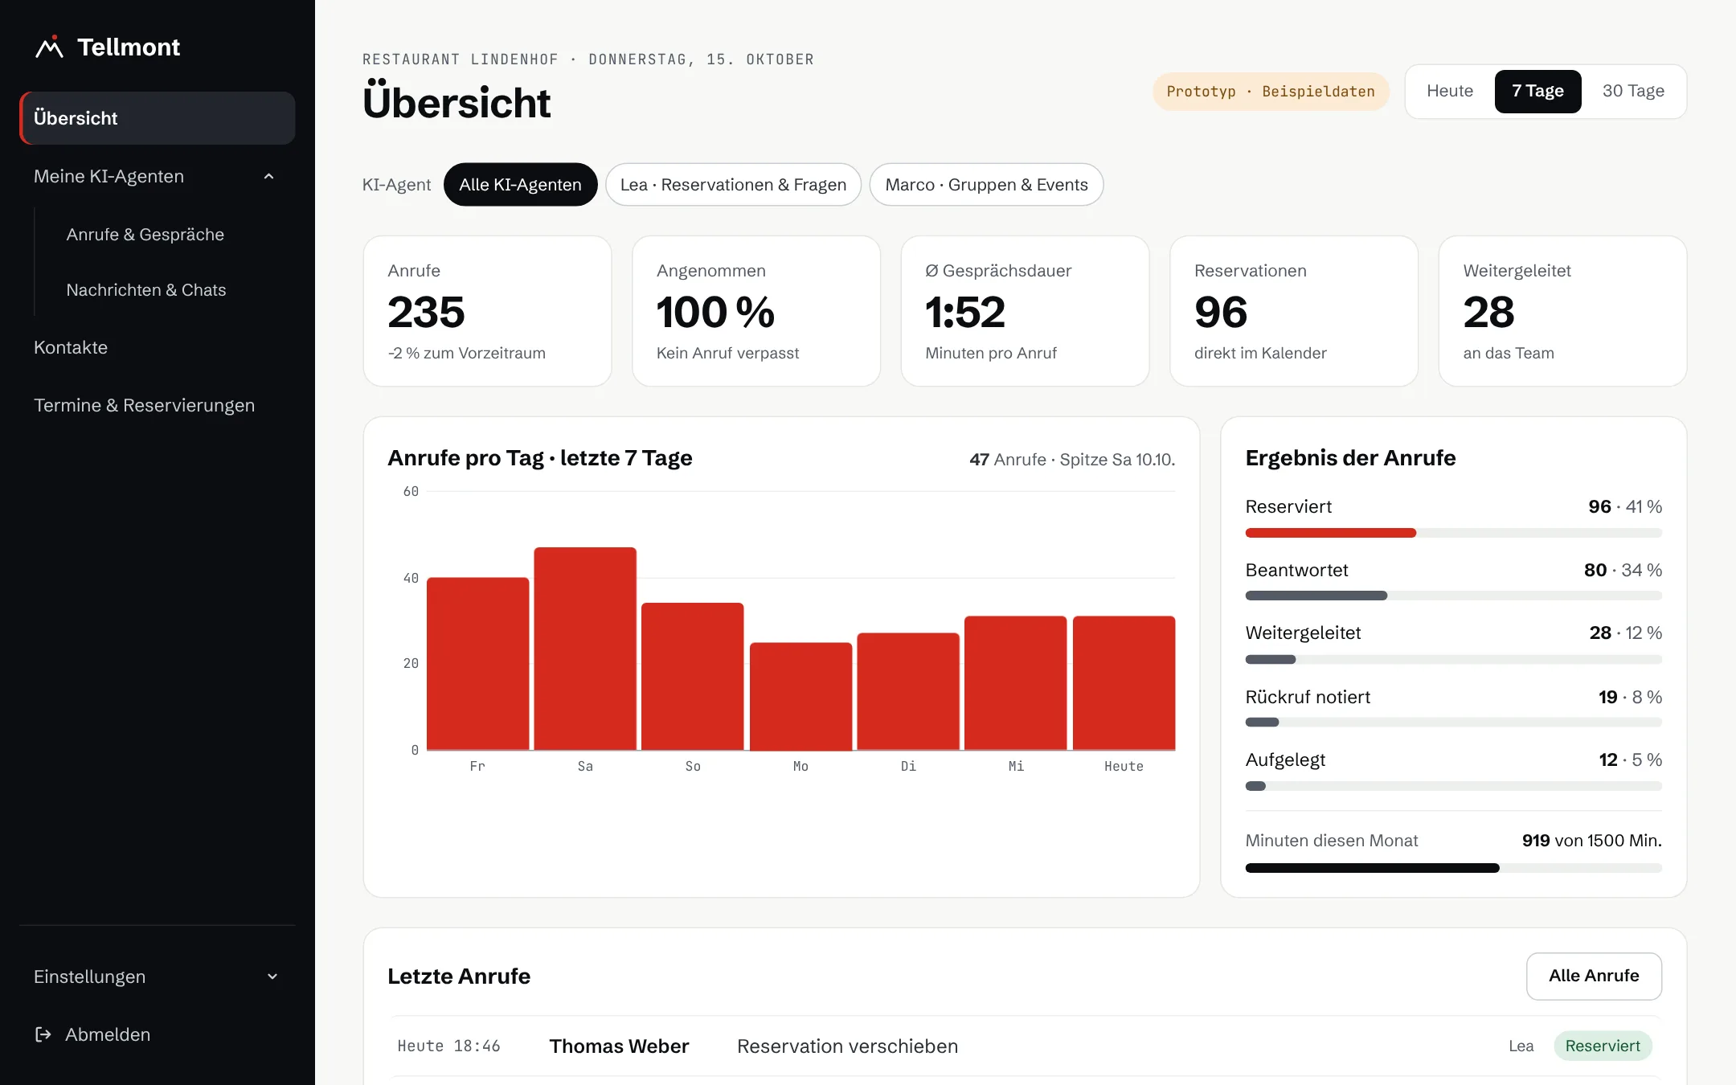Click the Alle Anrufe button
This screenshot has height=1085, width=1736.
(1594, 976)
